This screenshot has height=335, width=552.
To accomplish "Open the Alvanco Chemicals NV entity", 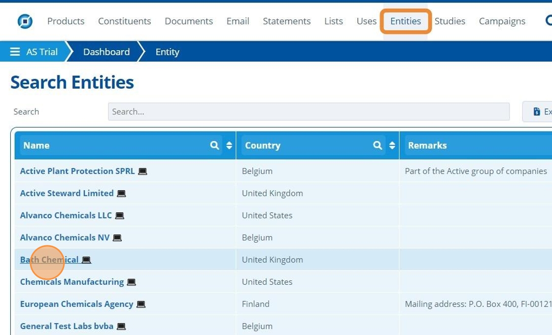I will point(65,237).
